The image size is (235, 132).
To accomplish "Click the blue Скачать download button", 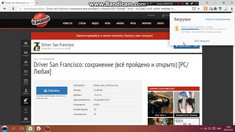I will coord(52,91).
